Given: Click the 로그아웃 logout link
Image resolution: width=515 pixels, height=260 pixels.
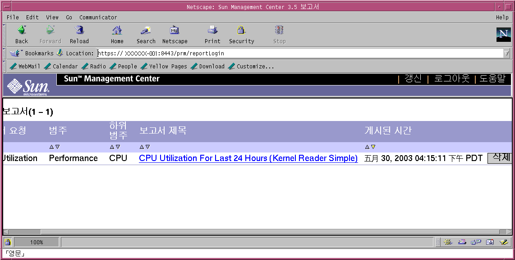Looking at the screenshot, I should pyautogui.click(x=451, y=79).
